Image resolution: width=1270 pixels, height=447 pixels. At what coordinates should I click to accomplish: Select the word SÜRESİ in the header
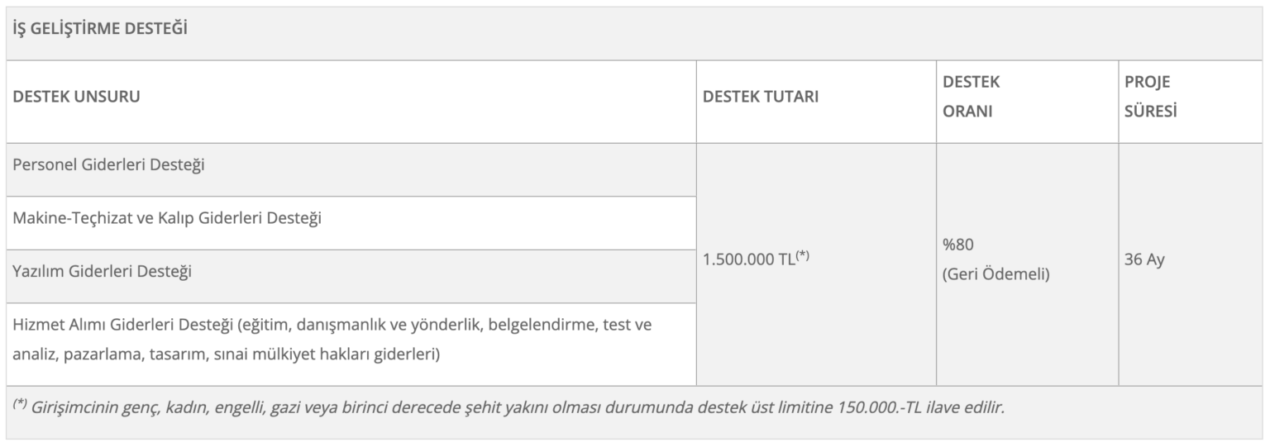[x=1150, y=112]
